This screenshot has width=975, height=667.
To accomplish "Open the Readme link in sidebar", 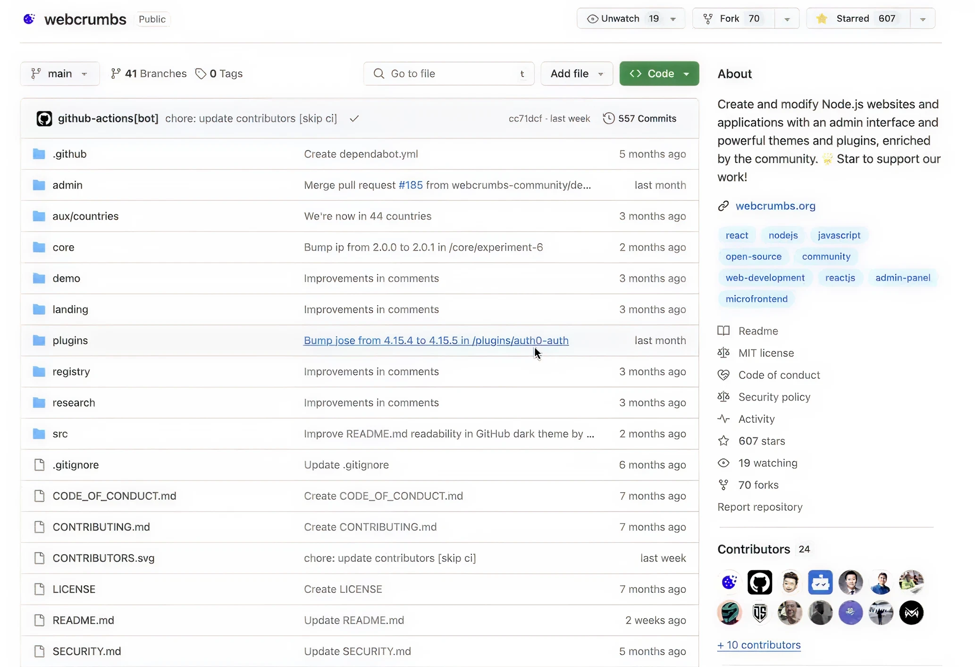I will tap(758, 331).
